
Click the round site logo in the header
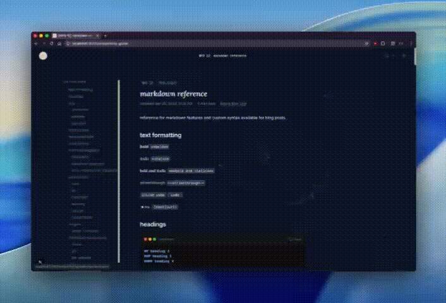click(x=43, y=56)
